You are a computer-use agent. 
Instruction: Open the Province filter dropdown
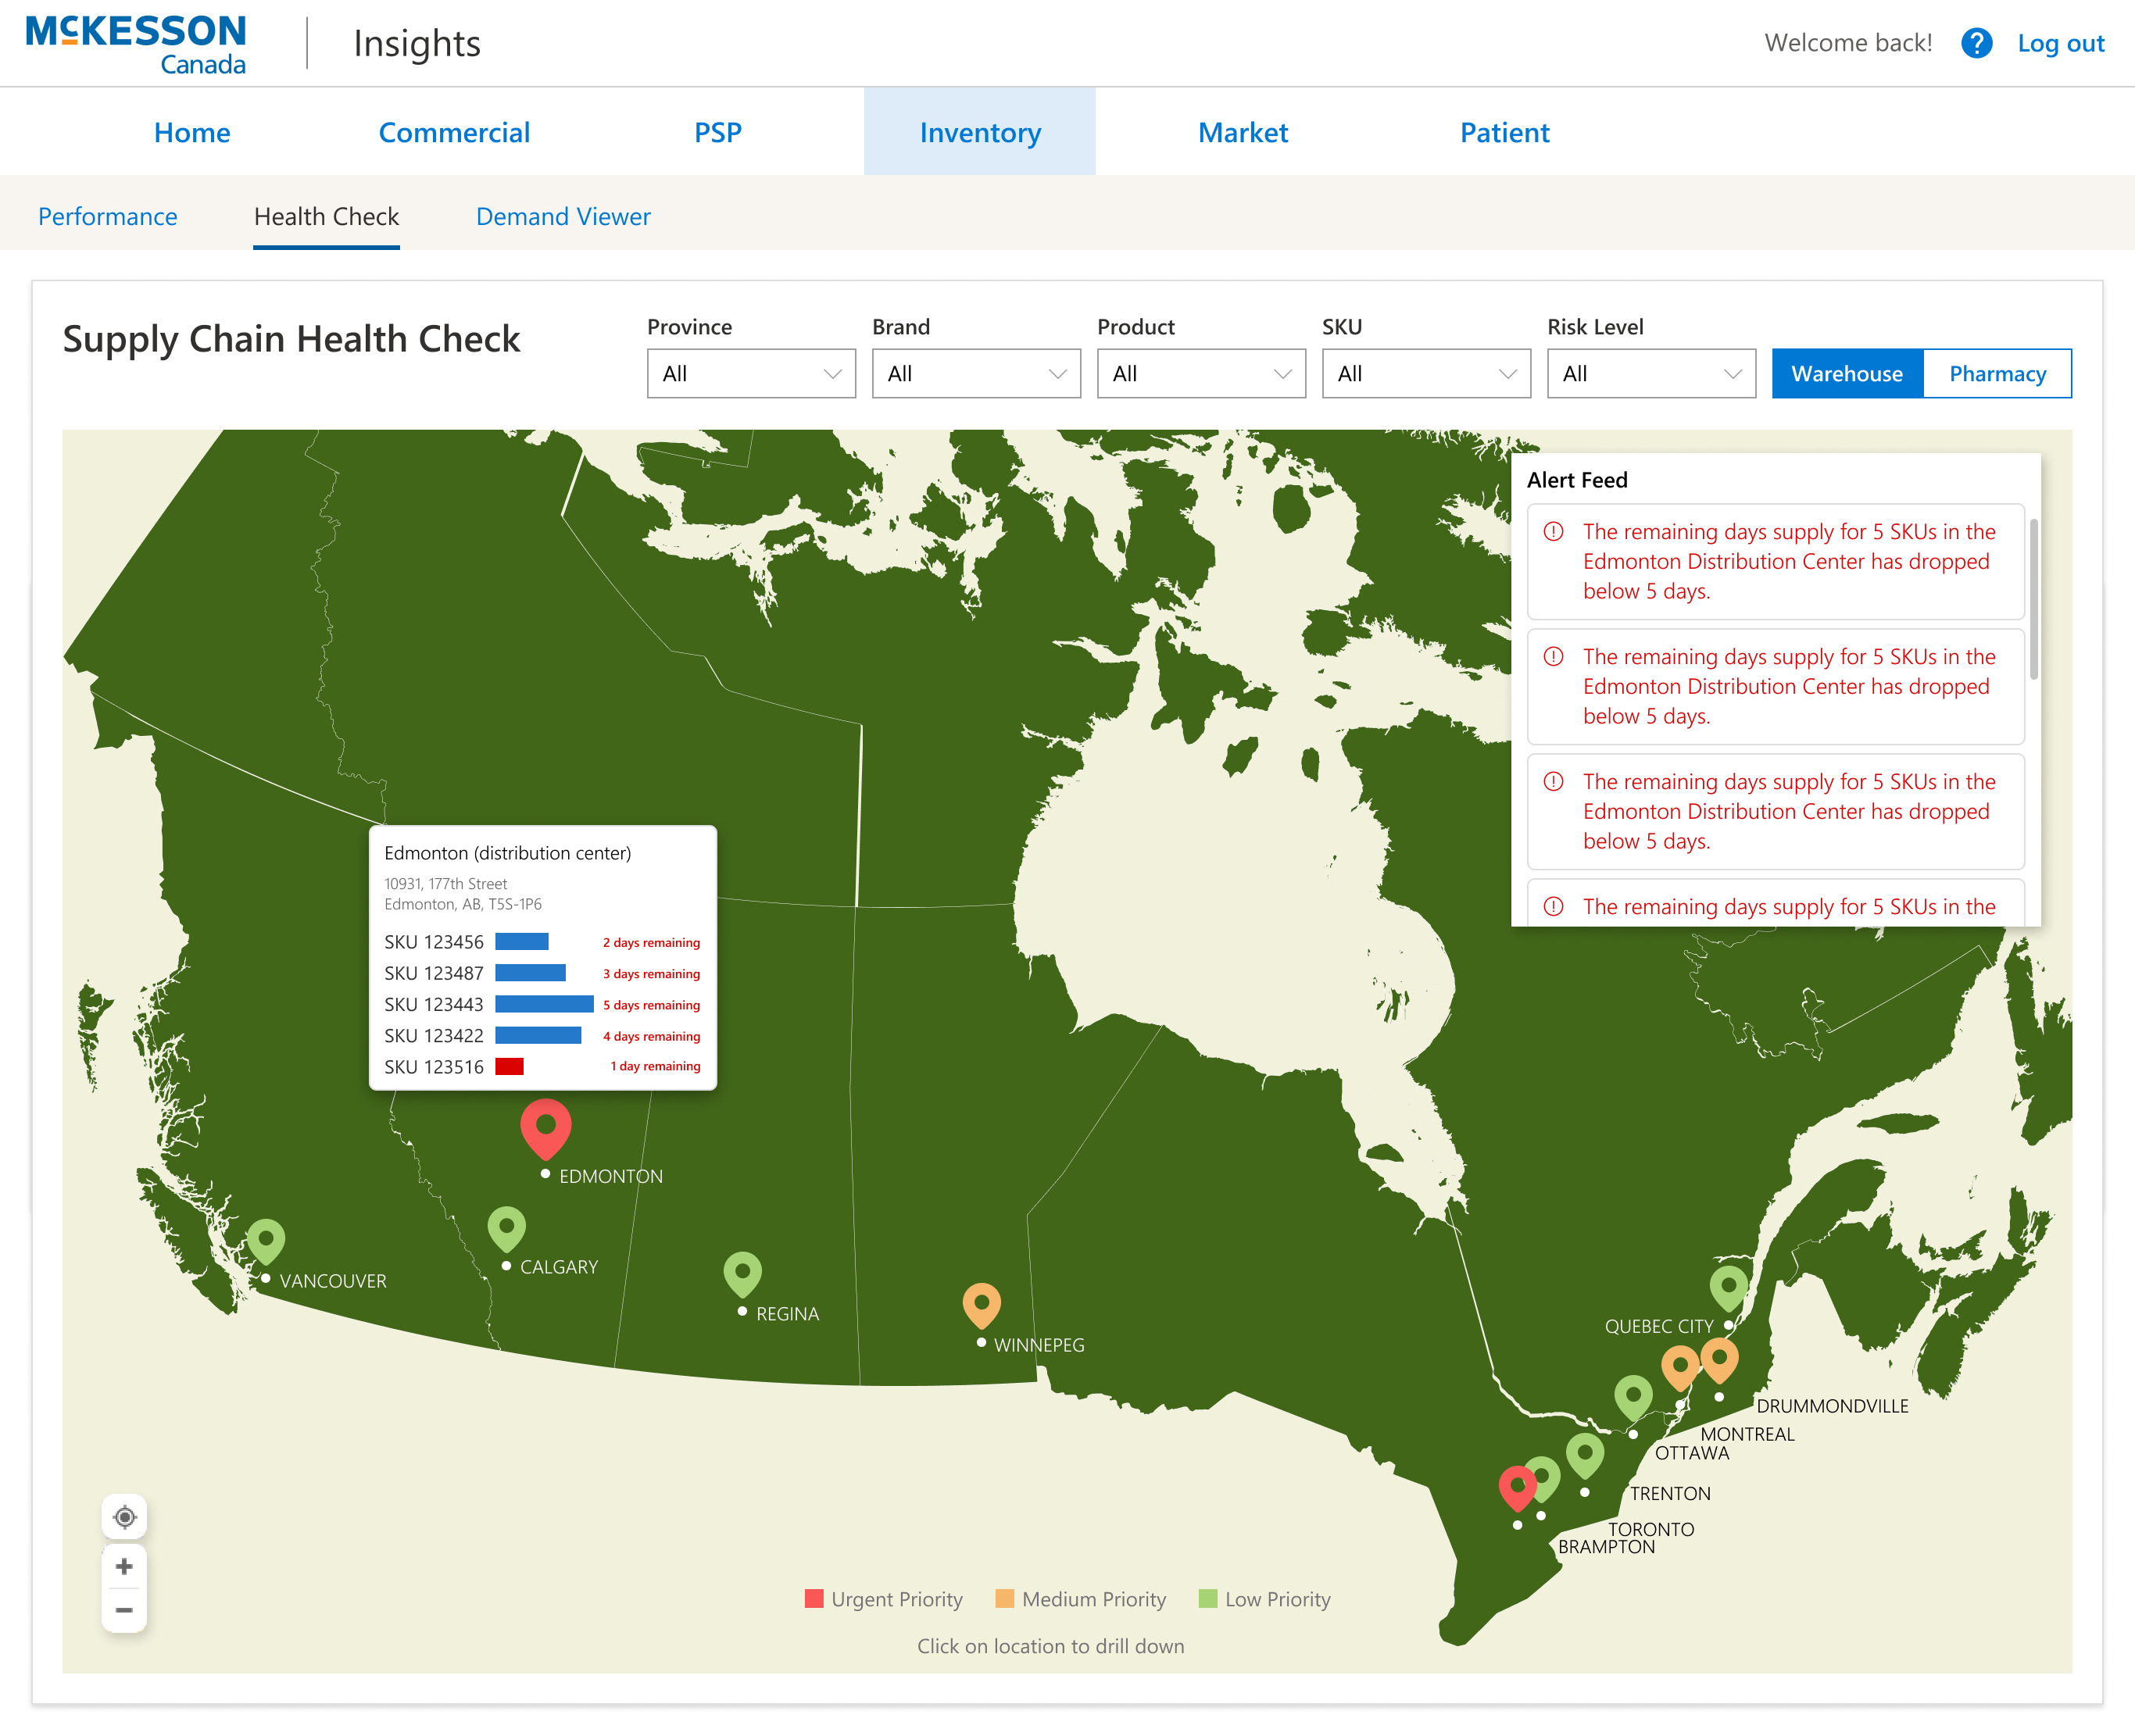point(751,373)
